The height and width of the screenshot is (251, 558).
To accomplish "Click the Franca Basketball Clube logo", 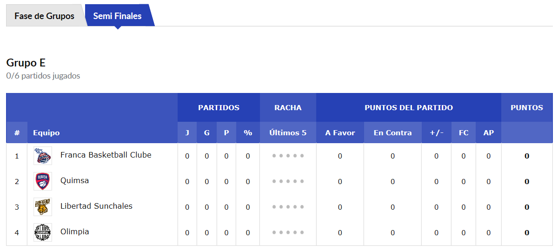I will (43, 156).
